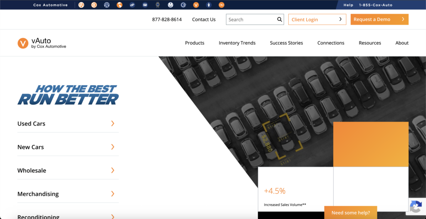Click the dark blue icon before Kelley Blue Book badge
The height and width of the screenshot is (219, 426).
pos(145,5)
